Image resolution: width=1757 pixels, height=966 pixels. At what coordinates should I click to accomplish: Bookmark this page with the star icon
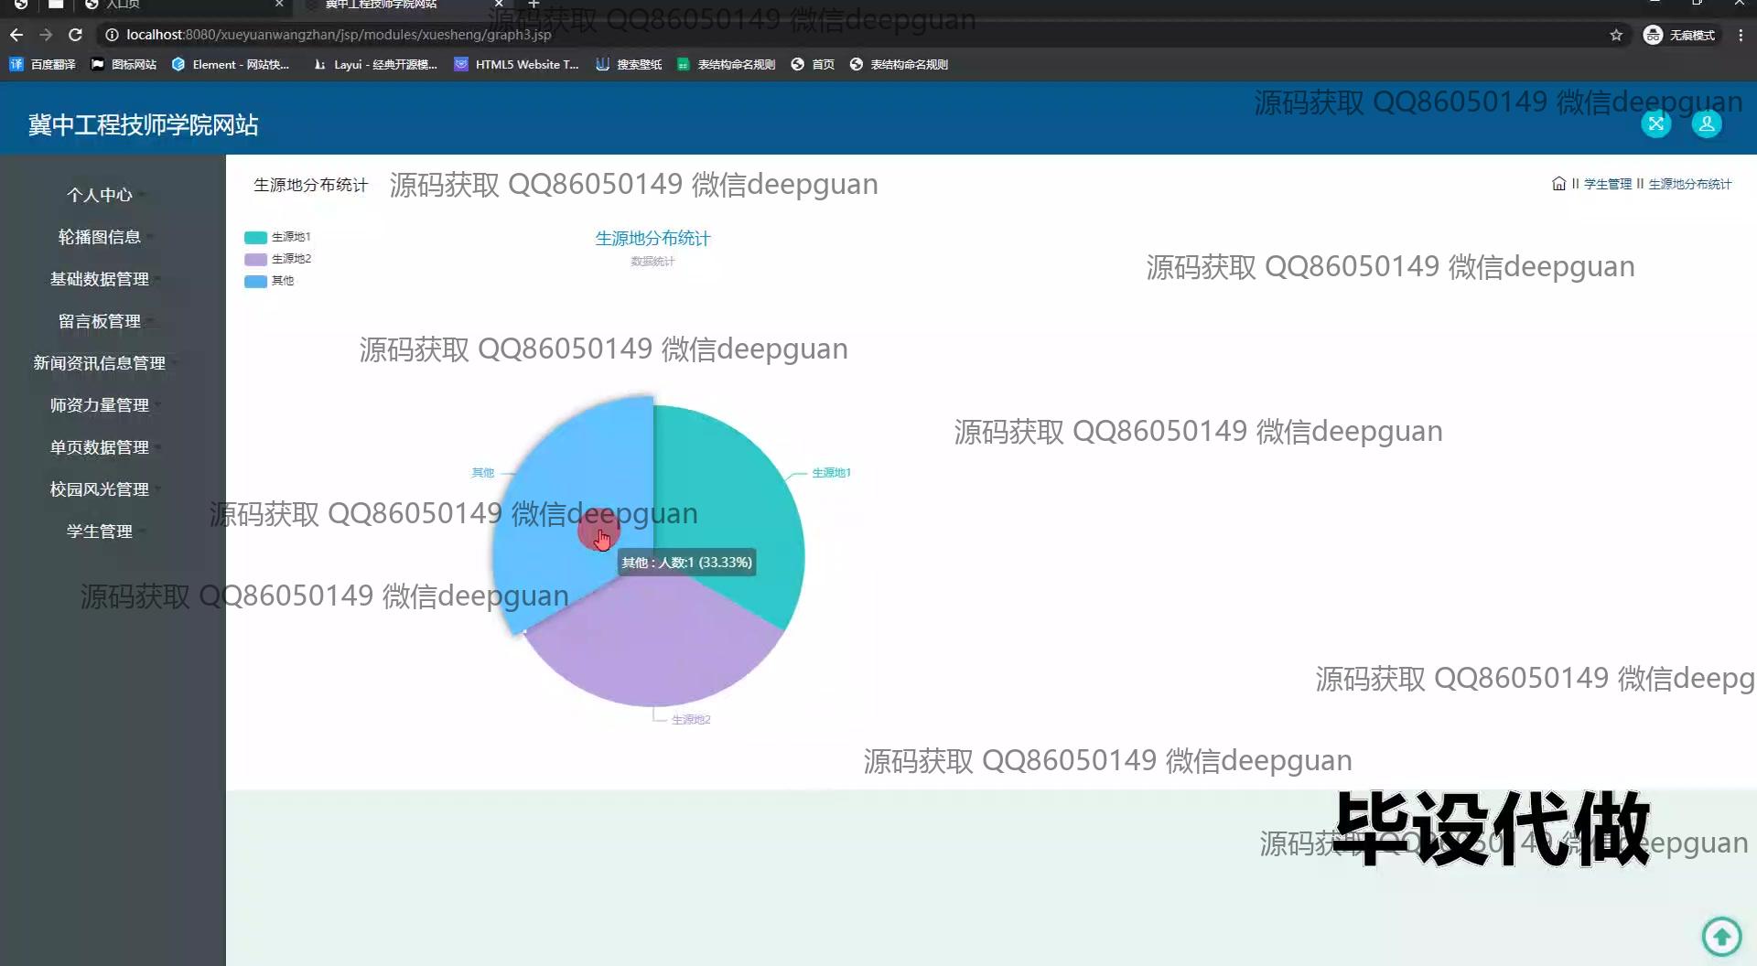click(1616, 35)
